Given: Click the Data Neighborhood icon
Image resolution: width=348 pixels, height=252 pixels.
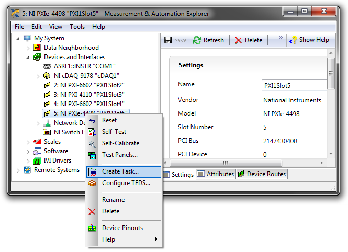Looking at the screenshot, I should coord(37,48).
